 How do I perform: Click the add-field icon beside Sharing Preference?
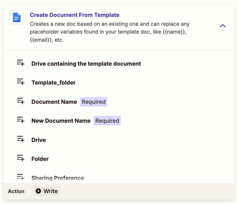coord(21,177)
